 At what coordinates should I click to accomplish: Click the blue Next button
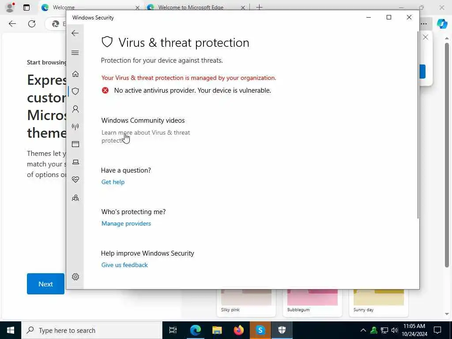point(45,284)
